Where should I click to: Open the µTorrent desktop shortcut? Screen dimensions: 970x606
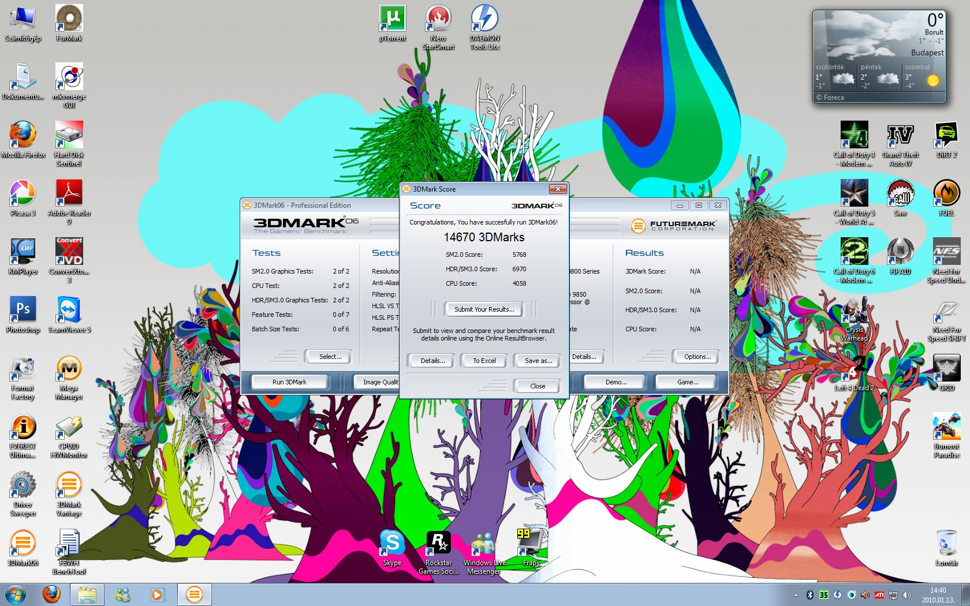(x=393, y=24)
